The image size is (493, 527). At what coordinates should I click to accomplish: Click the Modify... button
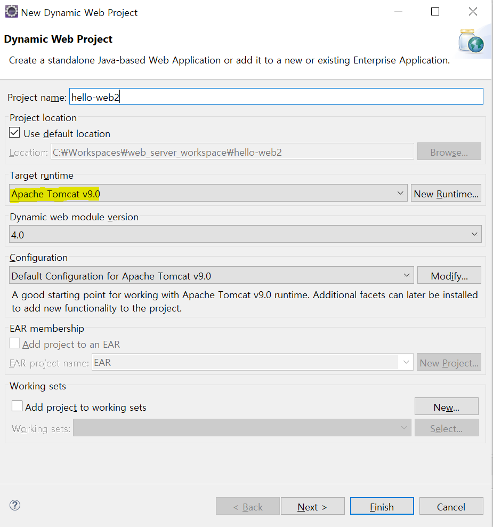(x=449, y=275)
